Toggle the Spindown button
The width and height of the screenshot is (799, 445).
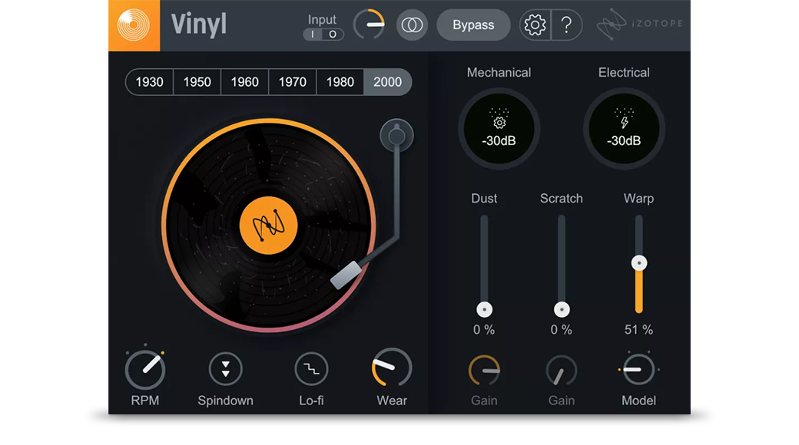click(225, 368)
